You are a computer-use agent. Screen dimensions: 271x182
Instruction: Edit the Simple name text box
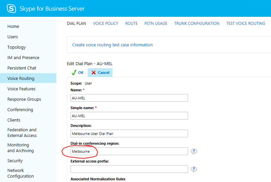(x=129, y=116)
